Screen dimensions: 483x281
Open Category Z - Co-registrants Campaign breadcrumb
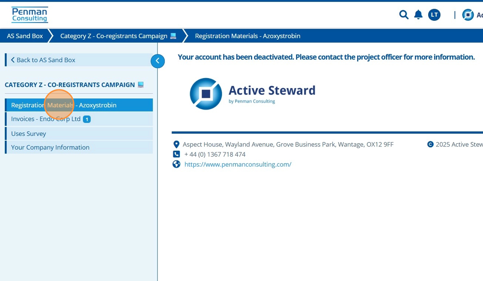(x=114, y=36)
